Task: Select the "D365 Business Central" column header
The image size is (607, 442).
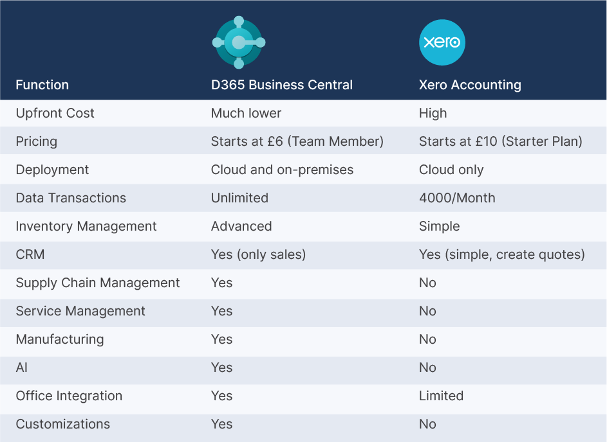Action: 282,85
